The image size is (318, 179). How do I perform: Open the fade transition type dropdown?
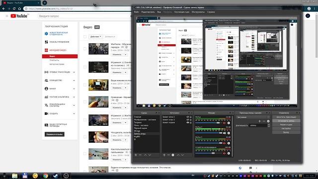pos(253,117)
